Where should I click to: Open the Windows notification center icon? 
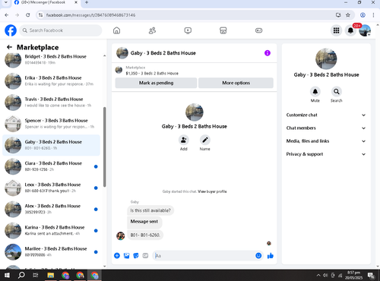point(372,275)
